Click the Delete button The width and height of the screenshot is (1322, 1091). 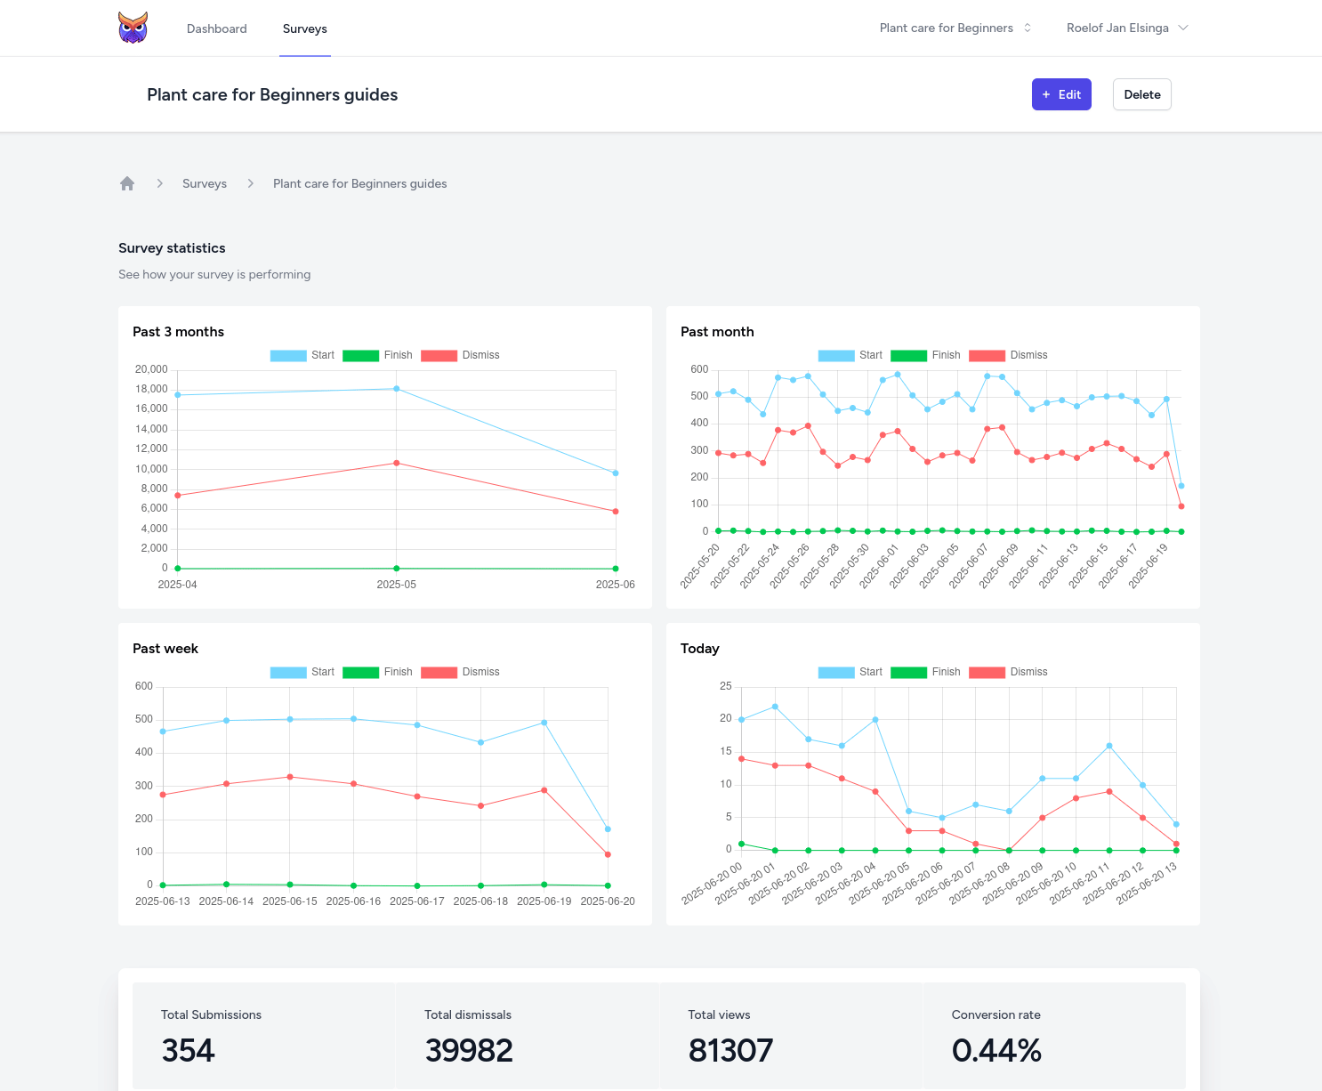[1141, 94]
